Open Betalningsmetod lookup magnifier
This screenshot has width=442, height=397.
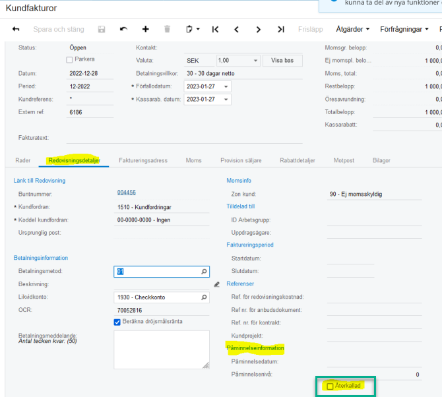[204, 272]
